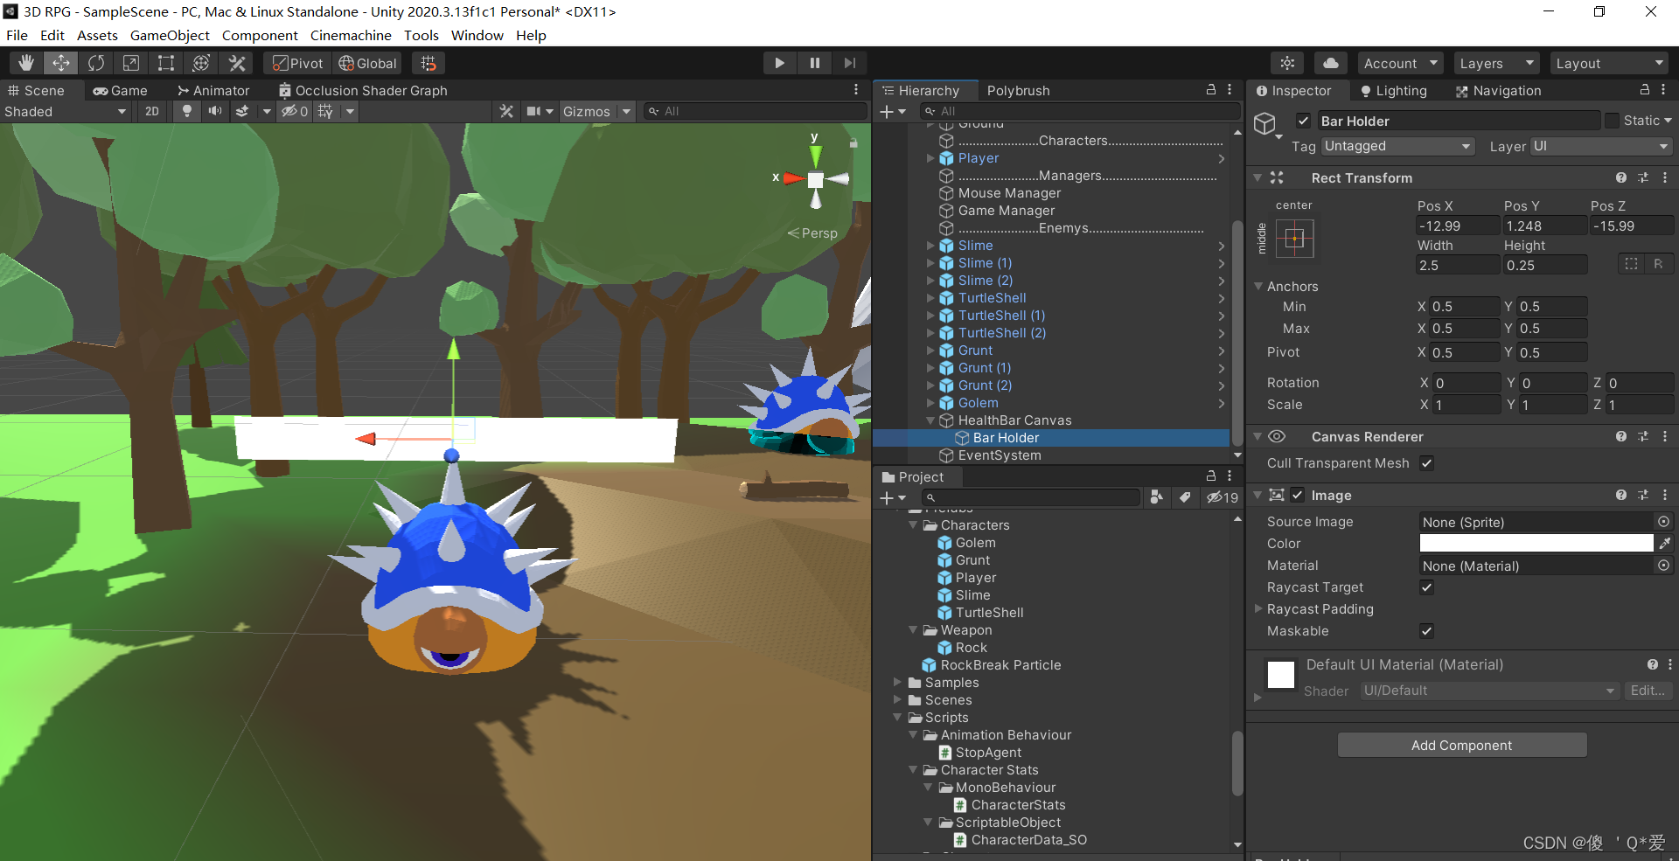Click the Add Component button
Viewport: 1679px width, 861px height.
(1461, 745)
